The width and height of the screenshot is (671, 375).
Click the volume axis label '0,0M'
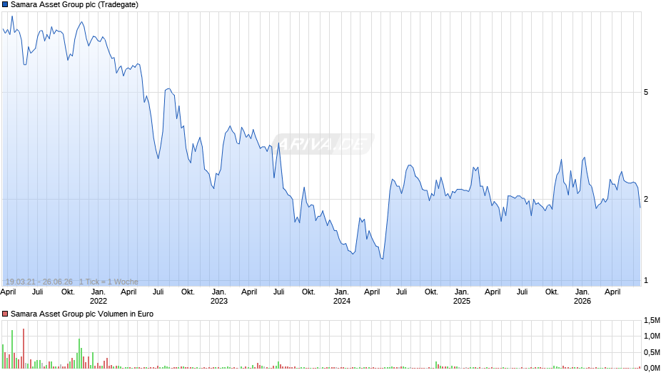pos(652,368)
